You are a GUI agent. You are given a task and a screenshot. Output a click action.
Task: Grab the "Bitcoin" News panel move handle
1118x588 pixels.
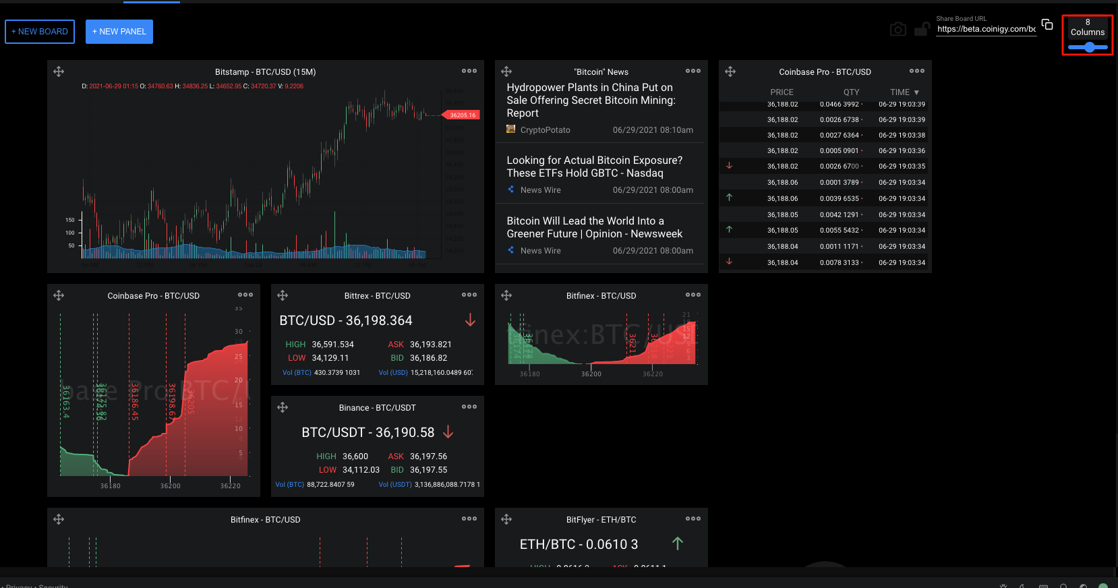coord(506,71)
